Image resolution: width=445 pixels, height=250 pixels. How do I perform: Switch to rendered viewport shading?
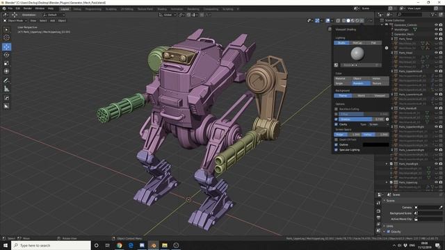(357, 21)
